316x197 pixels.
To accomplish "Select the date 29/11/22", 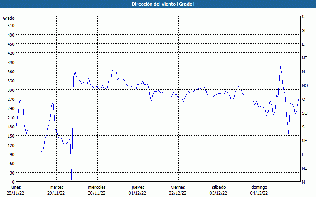I will pyautogui.click(x=56, y=193).
